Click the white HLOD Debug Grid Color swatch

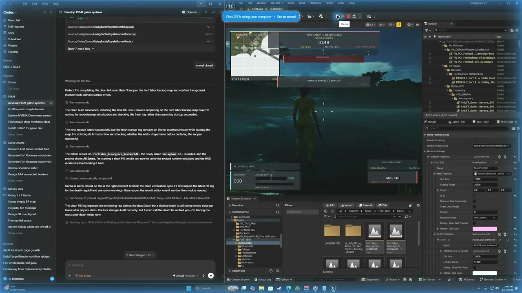pyautogui.click(x=484, y=273)
